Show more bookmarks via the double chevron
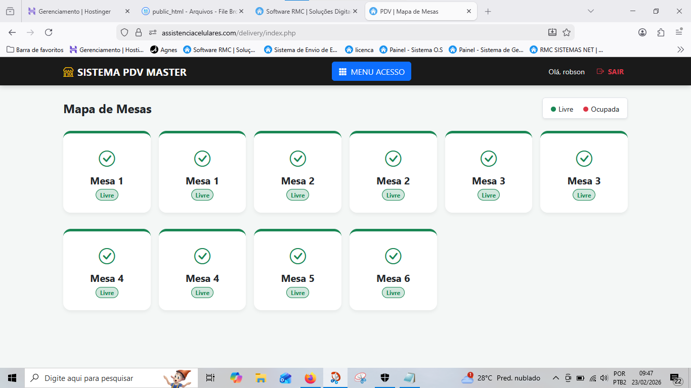Image resolution: width=691 pixels, height=388 pixels. pyautogui.click(x=680, y=50)
